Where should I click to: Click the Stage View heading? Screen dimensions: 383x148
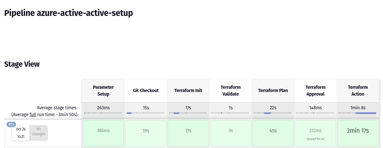point(22,64)
